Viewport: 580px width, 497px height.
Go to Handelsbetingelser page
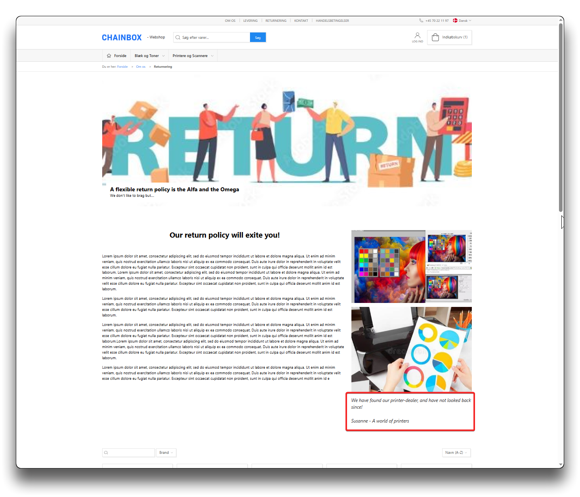[332, 21]
